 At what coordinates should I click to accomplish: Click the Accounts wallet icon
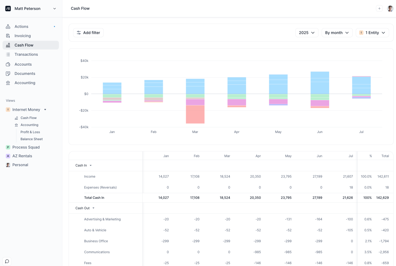click(8, 64)
